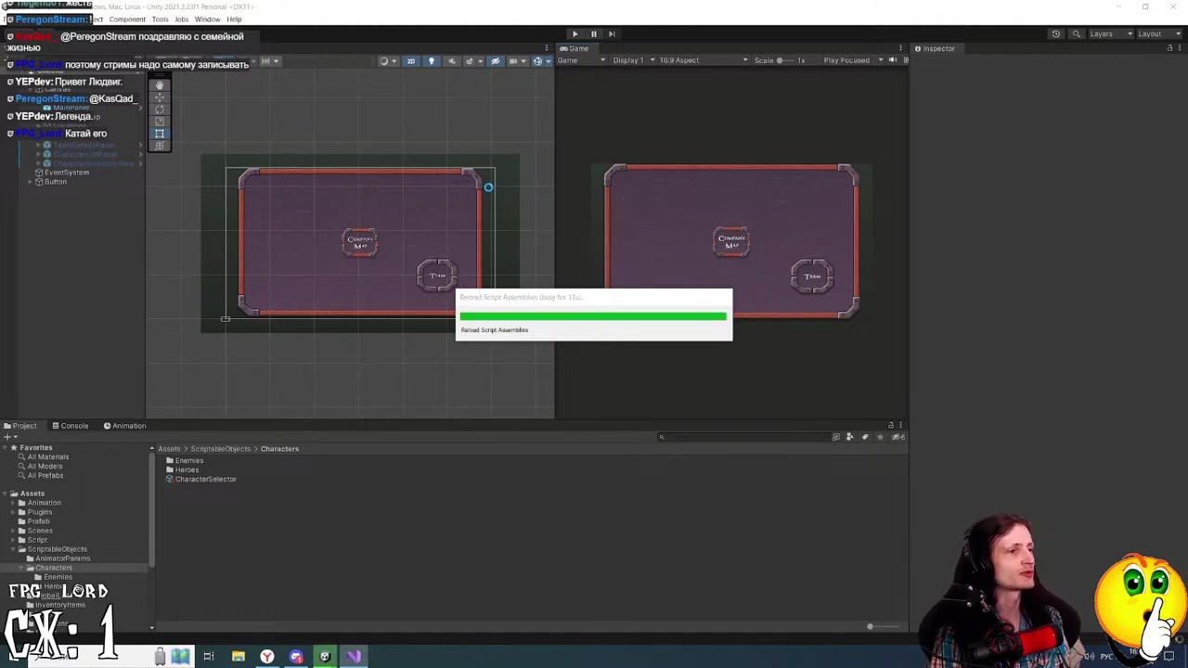Switch to the Console tab
This screenshot has width=1188, height=668.
coord(71,426)
